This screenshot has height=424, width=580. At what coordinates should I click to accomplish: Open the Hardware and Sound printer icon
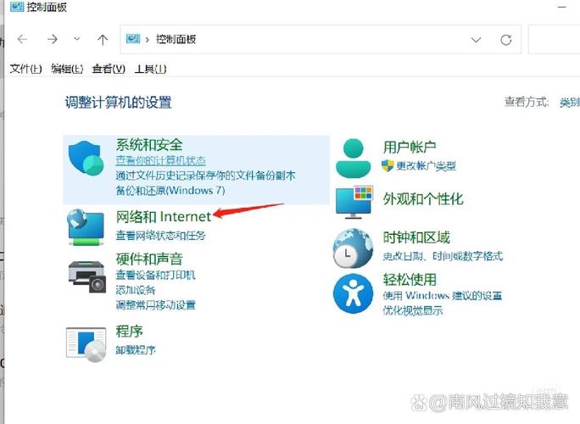pos(87,277)
